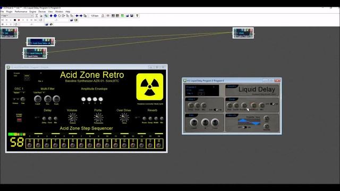
Task: Click step 8 button in step sequencer
Action: click(x=90, y=144)
